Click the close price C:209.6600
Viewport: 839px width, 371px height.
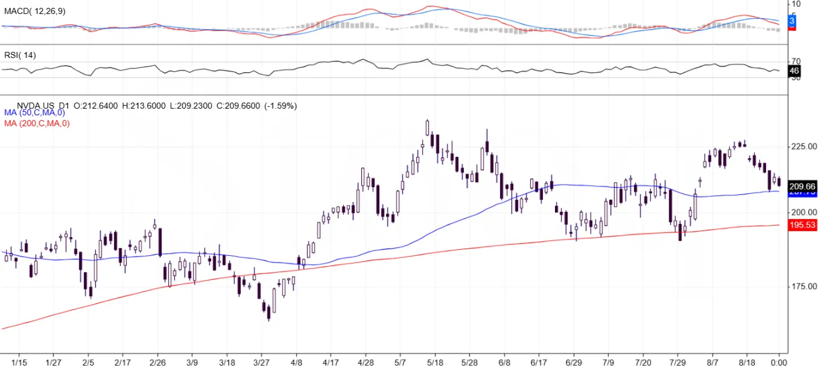(x=238, y=106)
